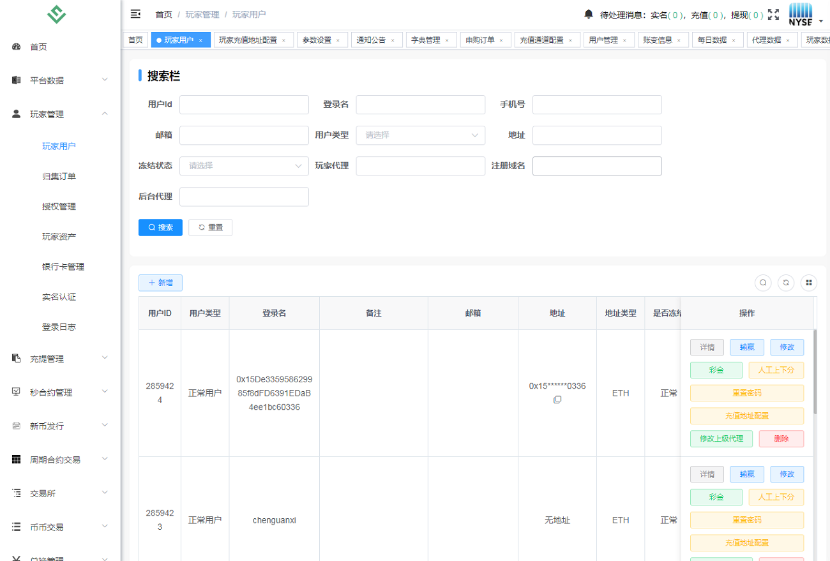
Task: Click the 新增 button
Action: point(160,283)
